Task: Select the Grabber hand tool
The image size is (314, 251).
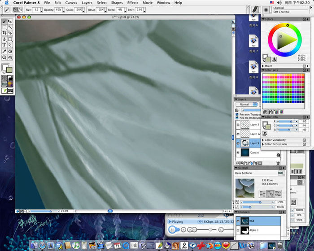Action: (x=10, y=58)
